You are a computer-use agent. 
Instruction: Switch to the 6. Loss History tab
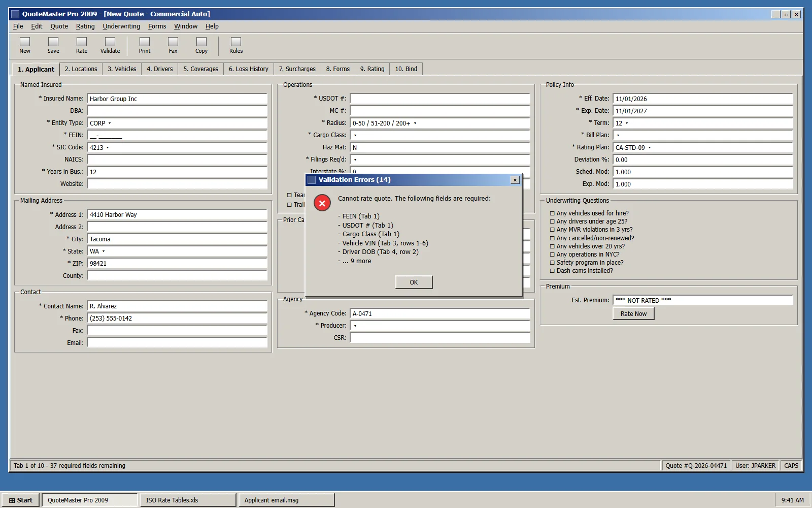(249, 69)
